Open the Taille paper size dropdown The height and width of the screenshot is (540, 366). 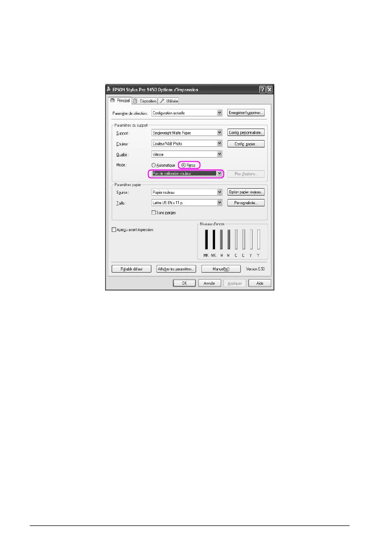(x=187, y=203)
